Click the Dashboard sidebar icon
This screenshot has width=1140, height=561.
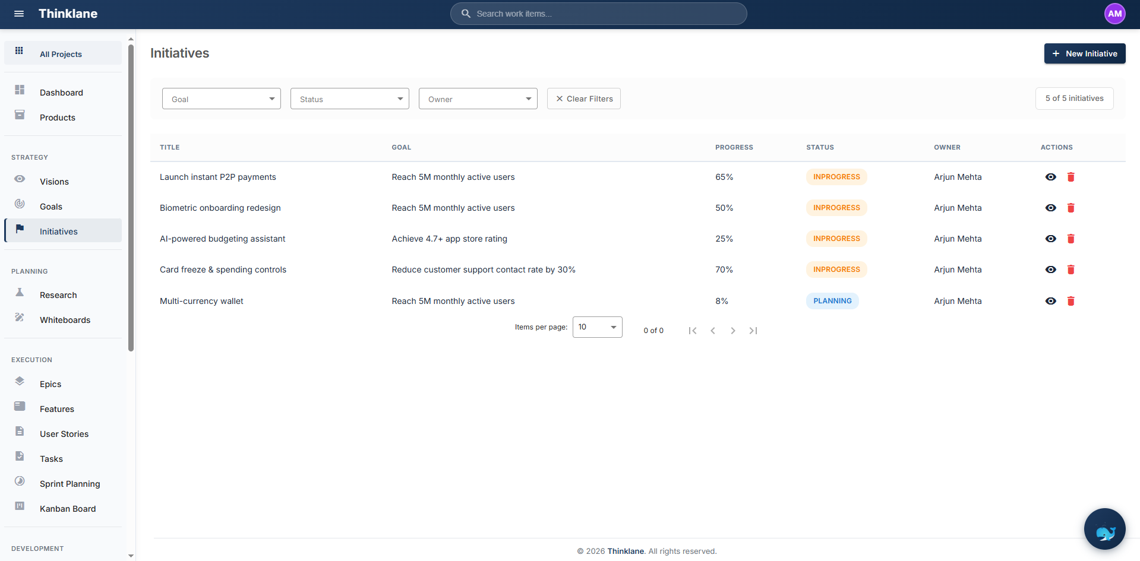[x=20, y=90]
